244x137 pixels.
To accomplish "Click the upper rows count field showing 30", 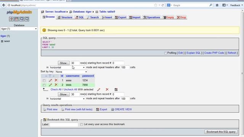I will click(75, 63).
